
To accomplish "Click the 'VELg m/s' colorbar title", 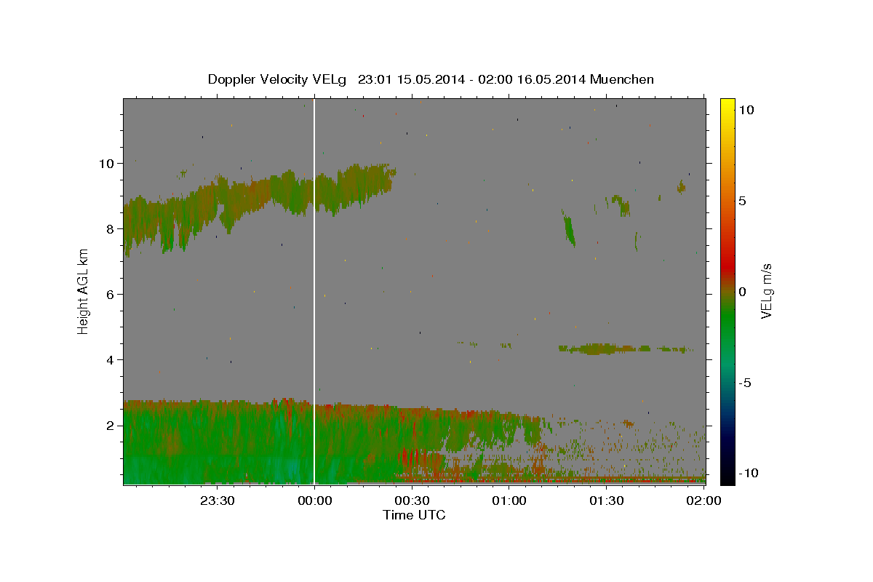I will click(768, 291).
